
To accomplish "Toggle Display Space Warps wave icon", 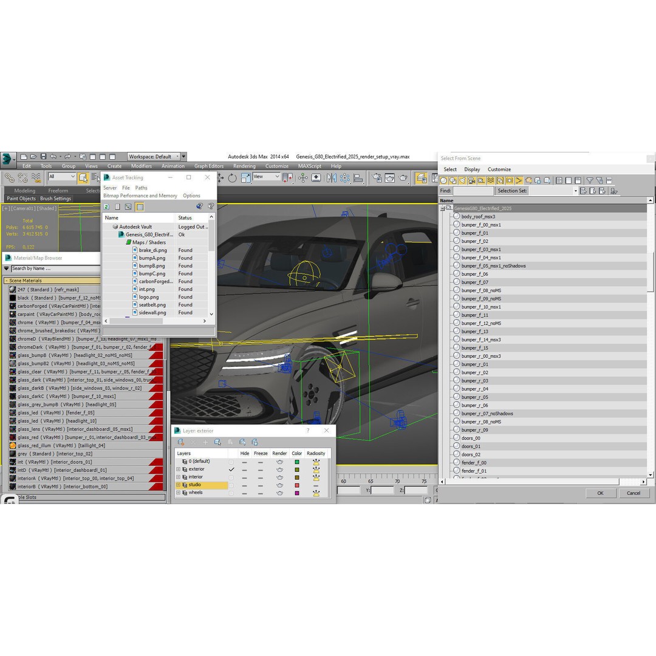I will point(491,181).
